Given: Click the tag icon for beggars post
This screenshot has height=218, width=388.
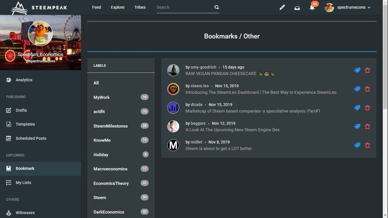Looking at the screenshot, I should pos(357,127).
